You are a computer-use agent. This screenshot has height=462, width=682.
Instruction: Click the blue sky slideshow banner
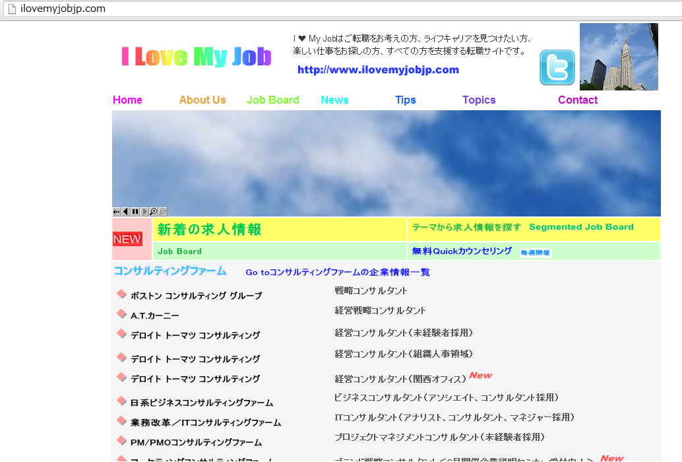387,163
